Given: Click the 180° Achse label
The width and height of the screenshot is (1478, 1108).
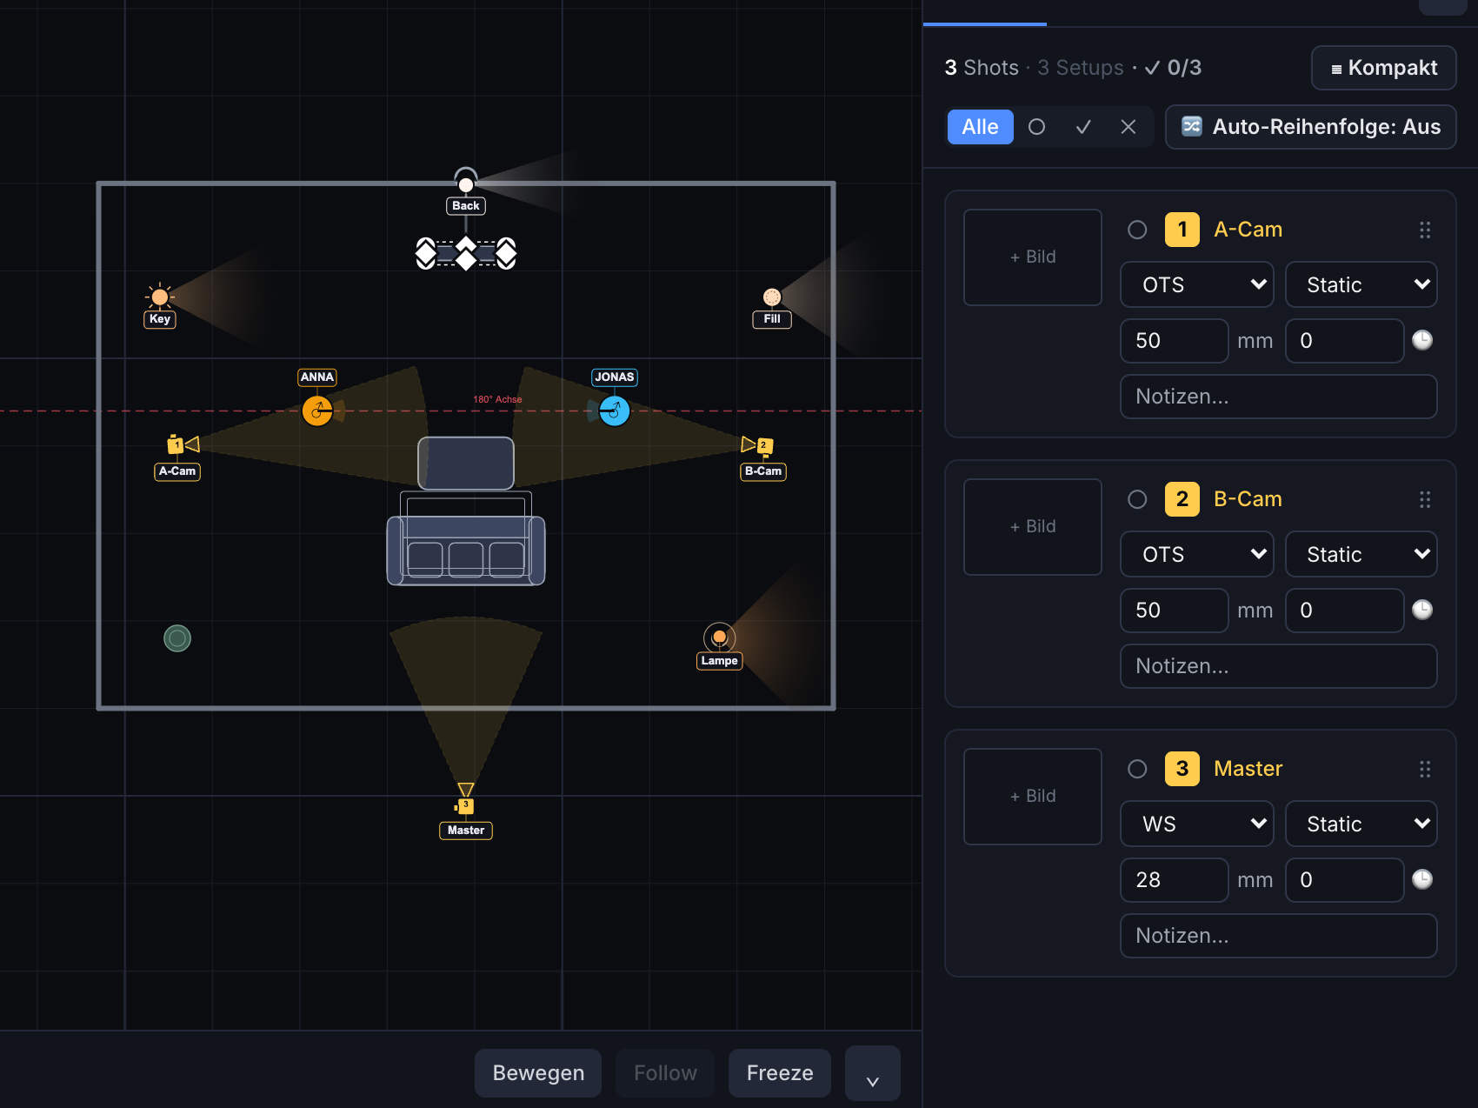Looking at the screenshot, I should coord(497,399).
